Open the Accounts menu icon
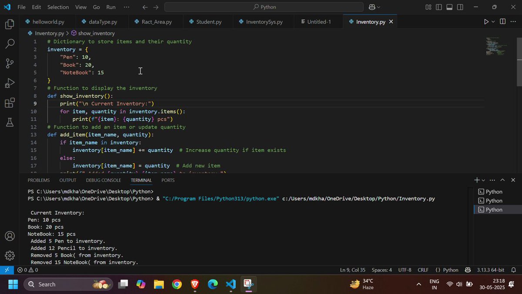 10,236
